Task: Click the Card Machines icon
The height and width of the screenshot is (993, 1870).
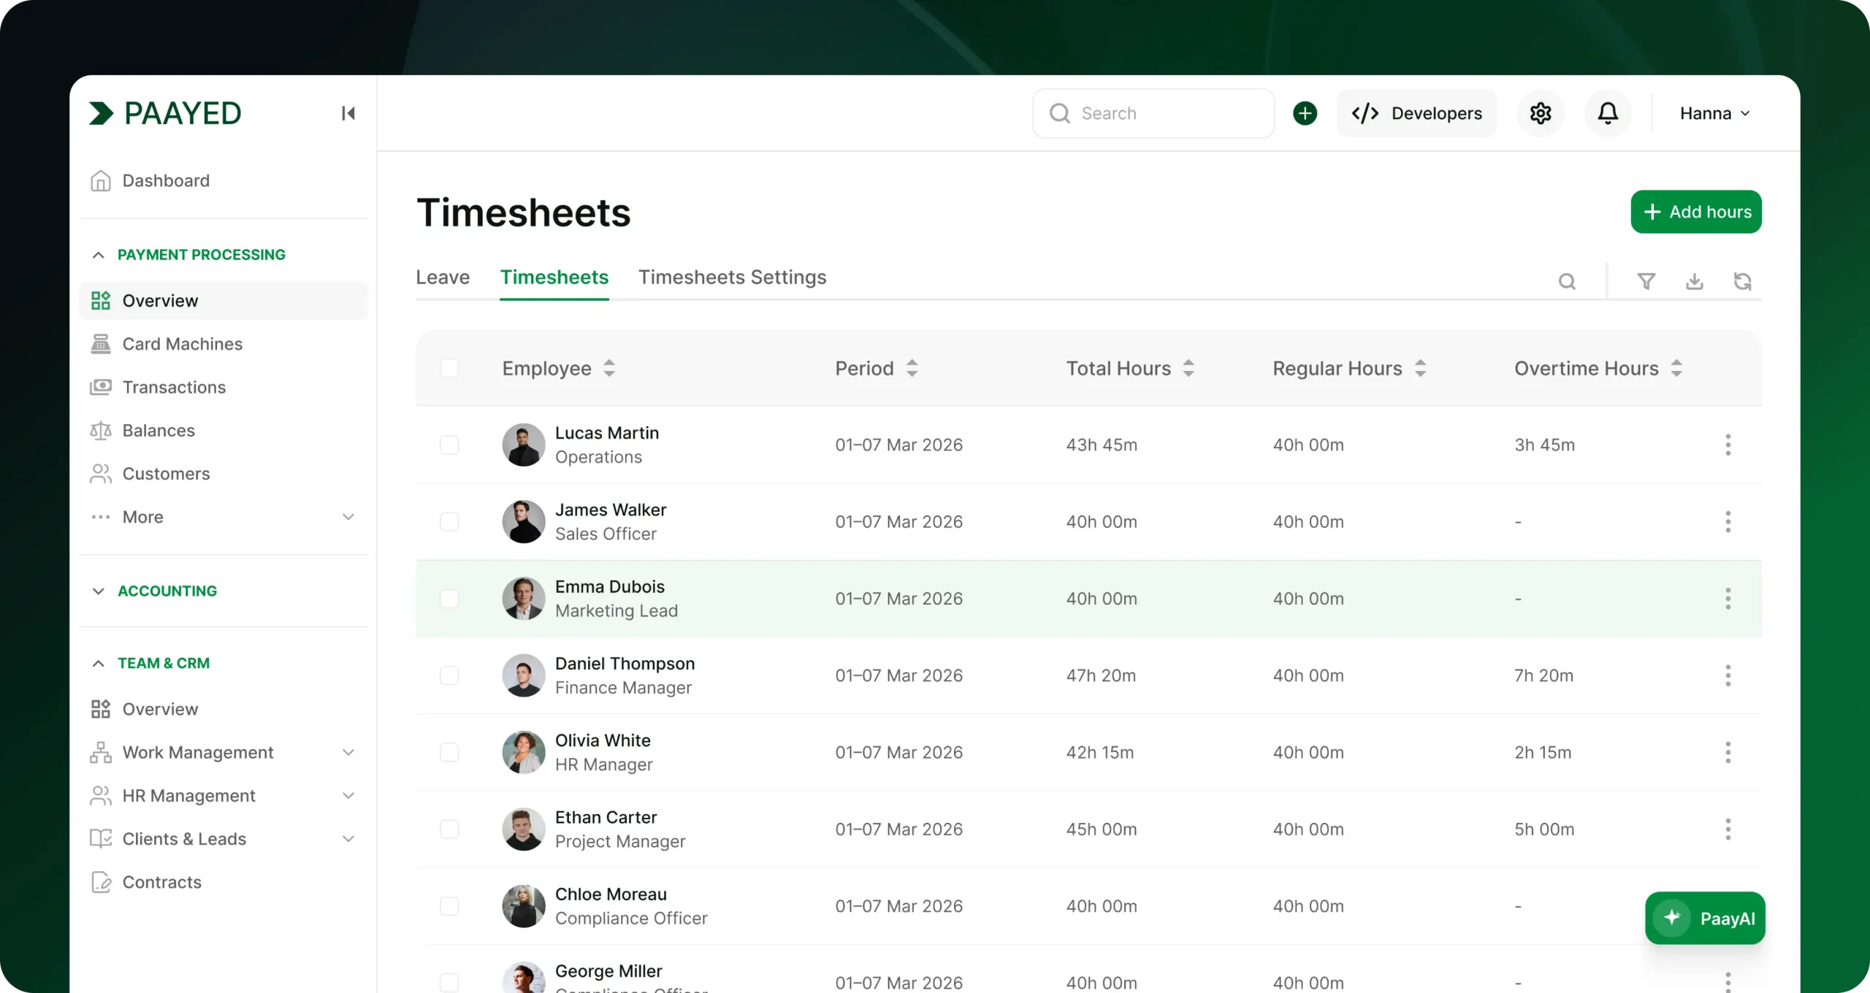Action: pyautogui.click(x=101, y=344)
